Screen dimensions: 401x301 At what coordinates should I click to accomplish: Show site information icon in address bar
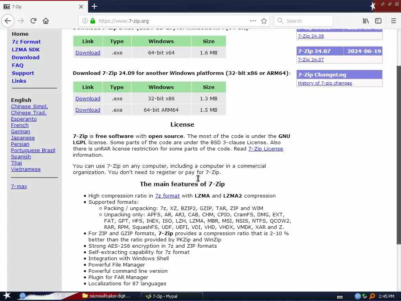[85, 21]
